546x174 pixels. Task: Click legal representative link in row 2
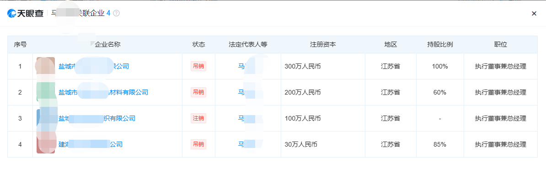pos(247,92)
